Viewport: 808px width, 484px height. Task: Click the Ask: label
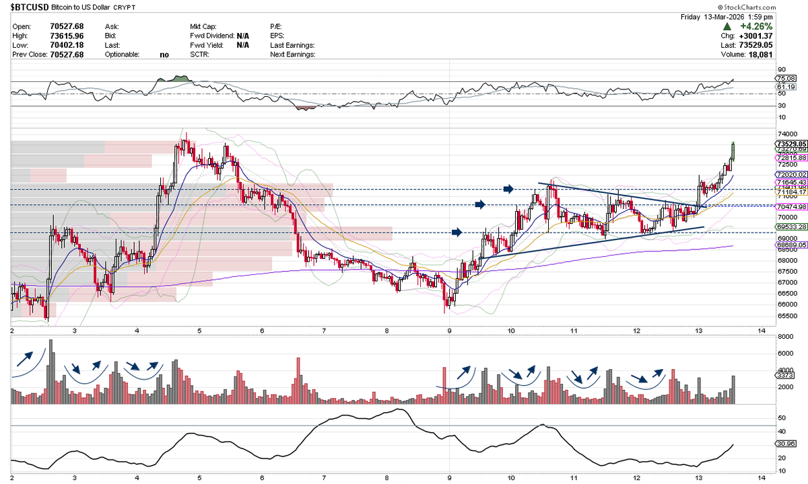click(x=111, y=26)
